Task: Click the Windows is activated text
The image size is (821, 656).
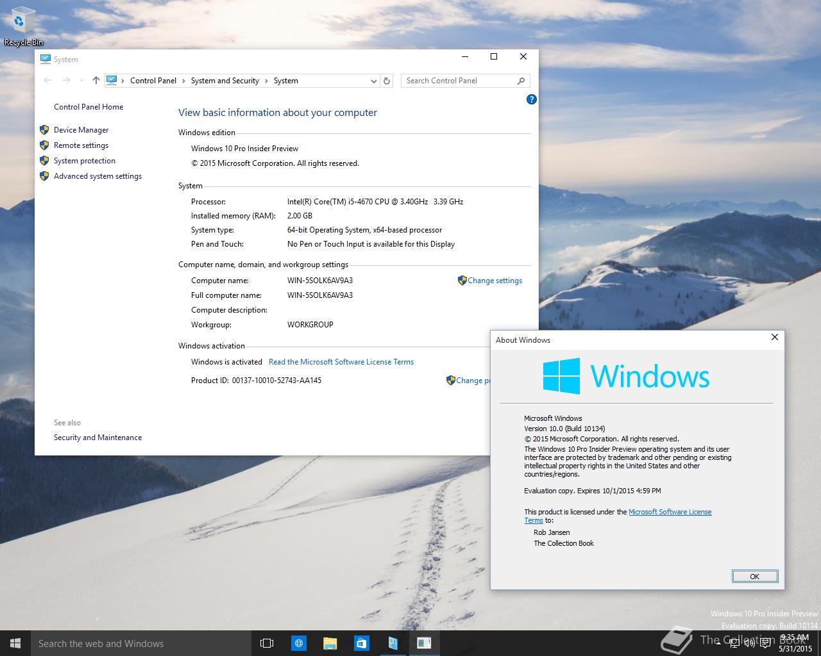Action: click(227, 362)
